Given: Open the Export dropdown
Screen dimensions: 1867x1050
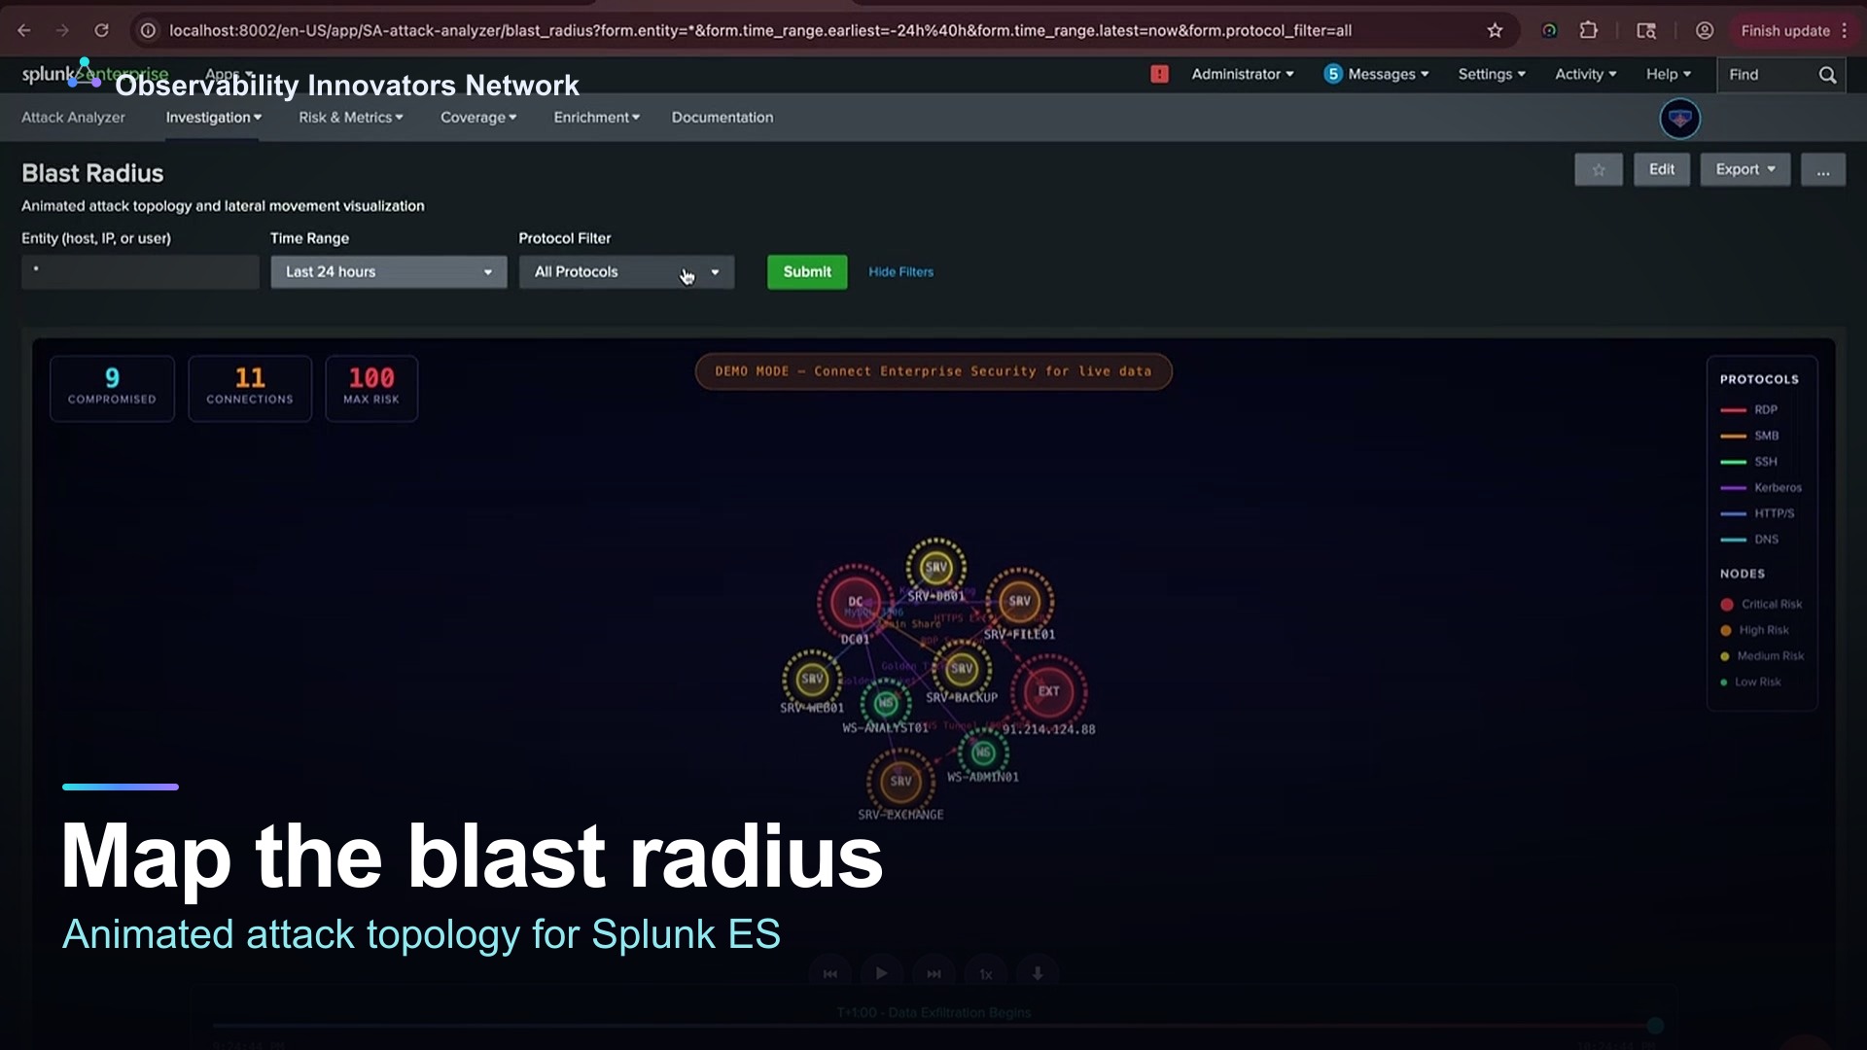Looking at the screenshot, I should [x=1745, y=169].
